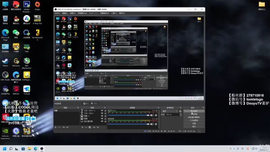The width and height of the screenshot is (270, 152).
Task: Open MSI Afterburner desktop icon
Action: tap(27, 63)
